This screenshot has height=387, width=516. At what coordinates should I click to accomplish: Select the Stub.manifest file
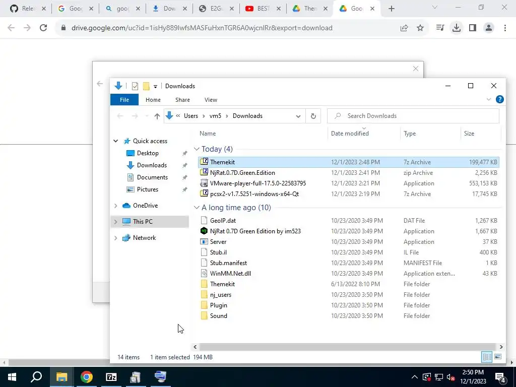[349, 263]
